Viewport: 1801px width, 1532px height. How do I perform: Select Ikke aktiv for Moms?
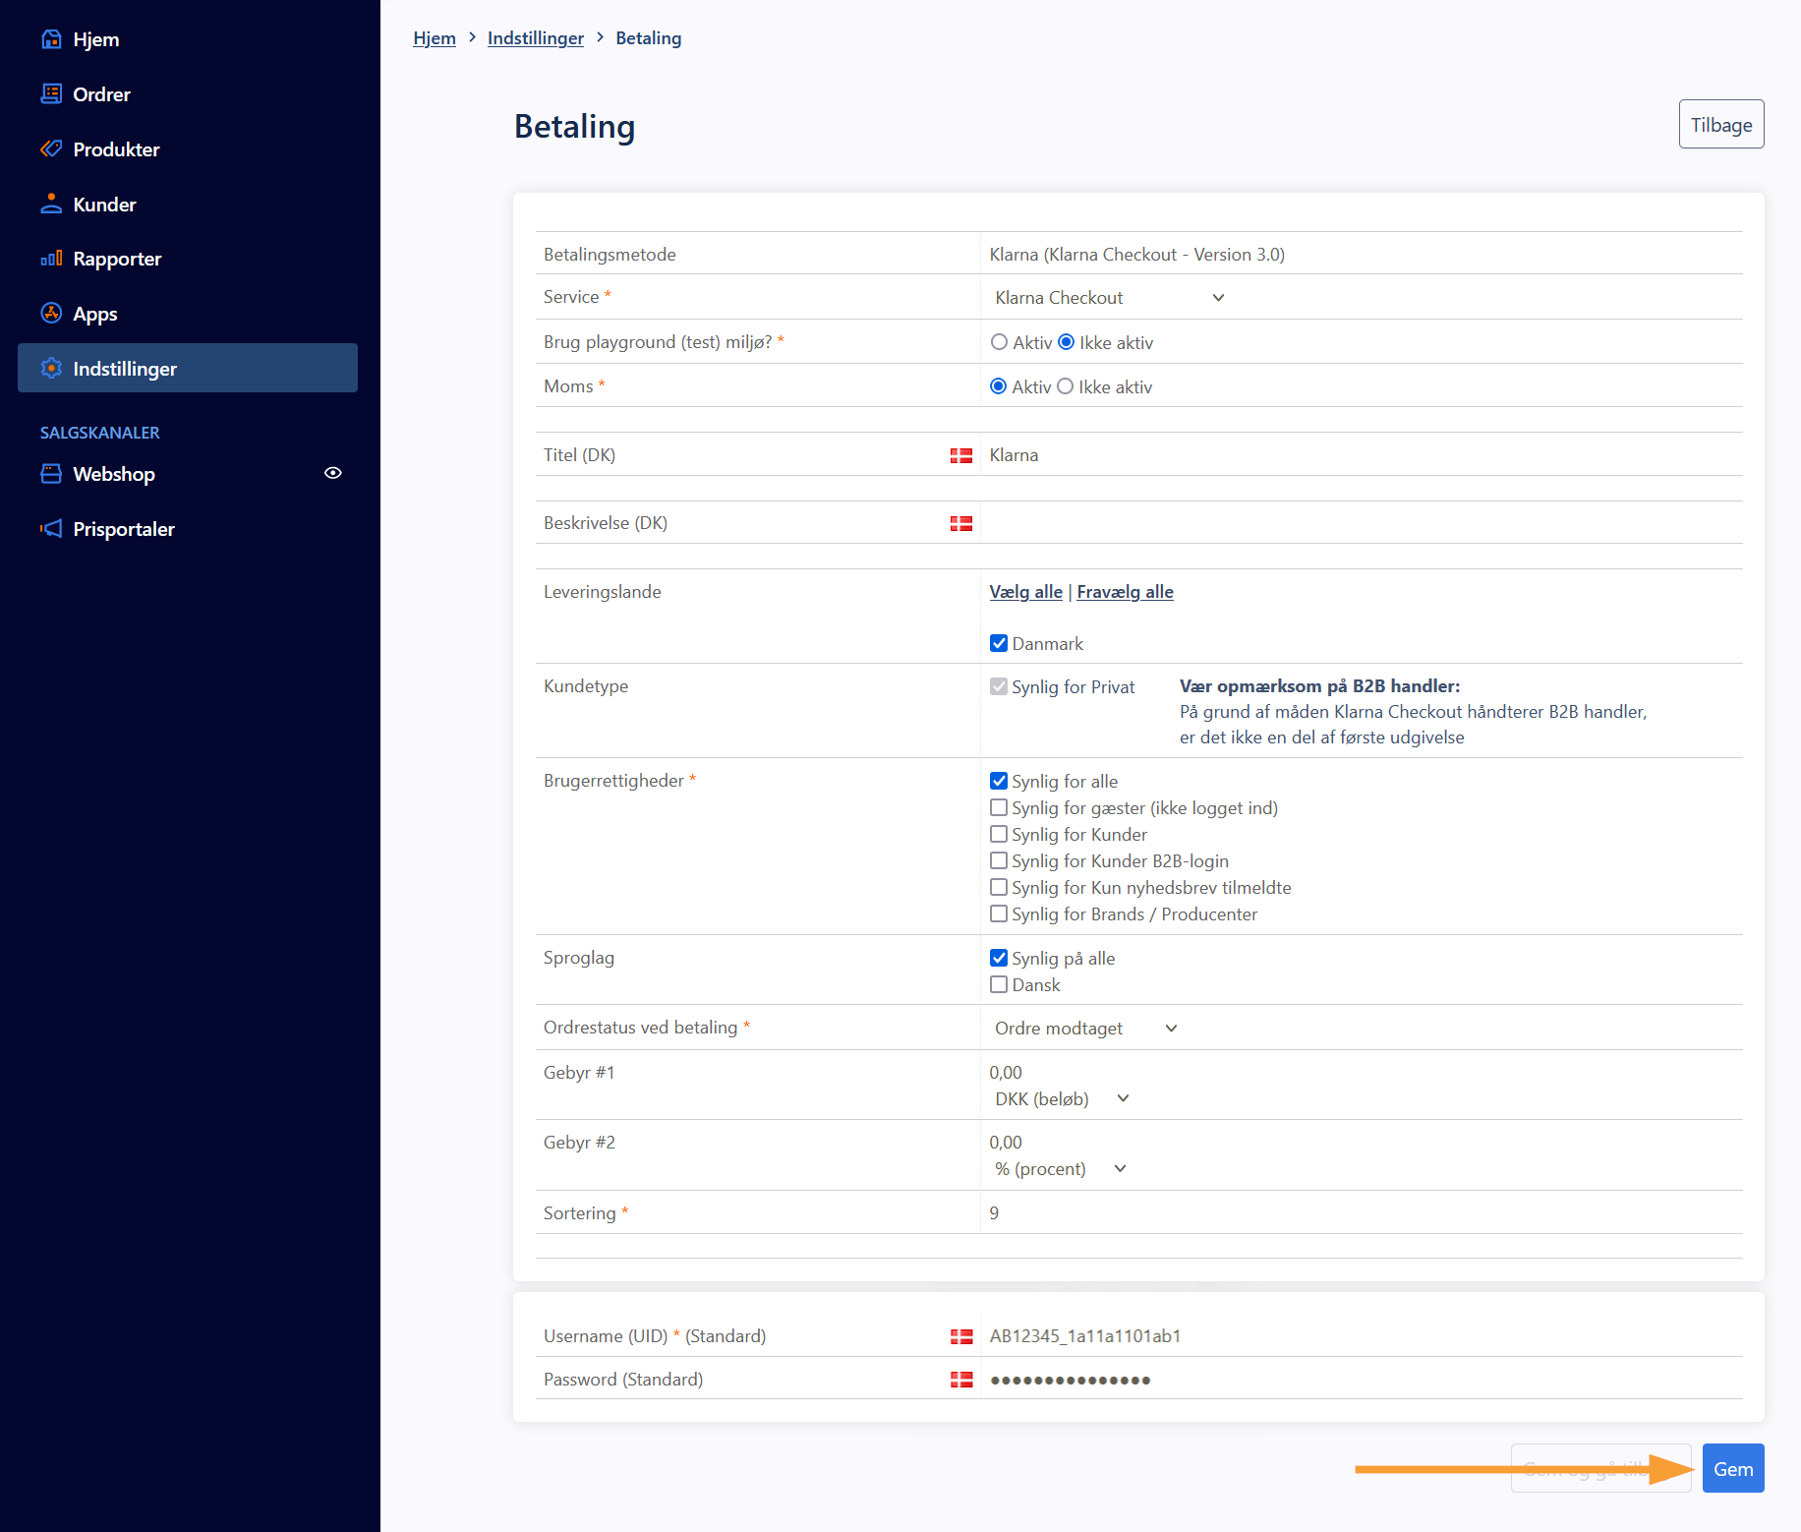coord(1065,386)
